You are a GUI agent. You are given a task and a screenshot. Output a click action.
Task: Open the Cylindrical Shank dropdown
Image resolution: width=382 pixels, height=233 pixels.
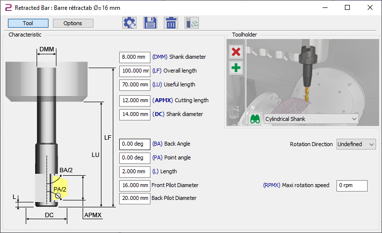pyautogui.click(x=311, y=119)
